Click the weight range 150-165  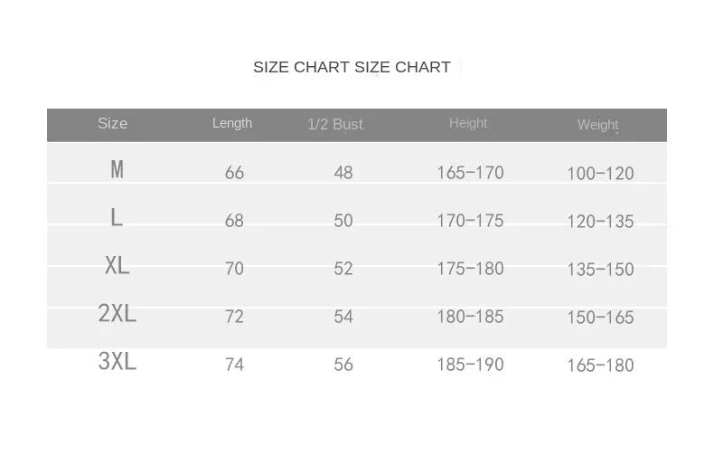point(601,318)
